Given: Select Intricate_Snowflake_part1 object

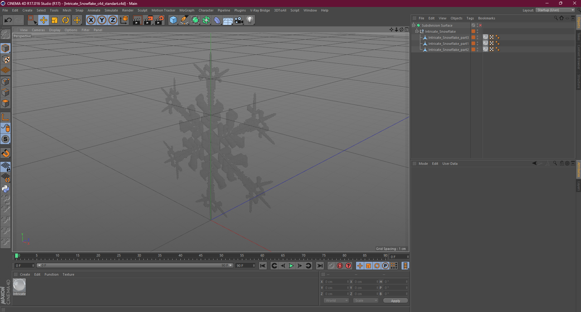Looking at the screenshot, I should click(x=448, y=44).
